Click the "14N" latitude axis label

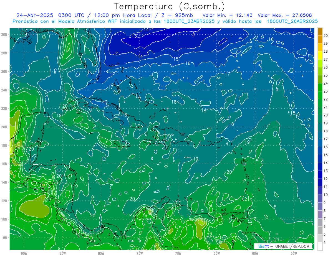pos(4,182)
